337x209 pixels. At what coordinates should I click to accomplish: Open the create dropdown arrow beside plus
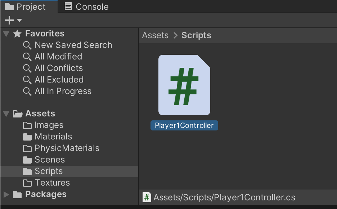coord(19,20)
